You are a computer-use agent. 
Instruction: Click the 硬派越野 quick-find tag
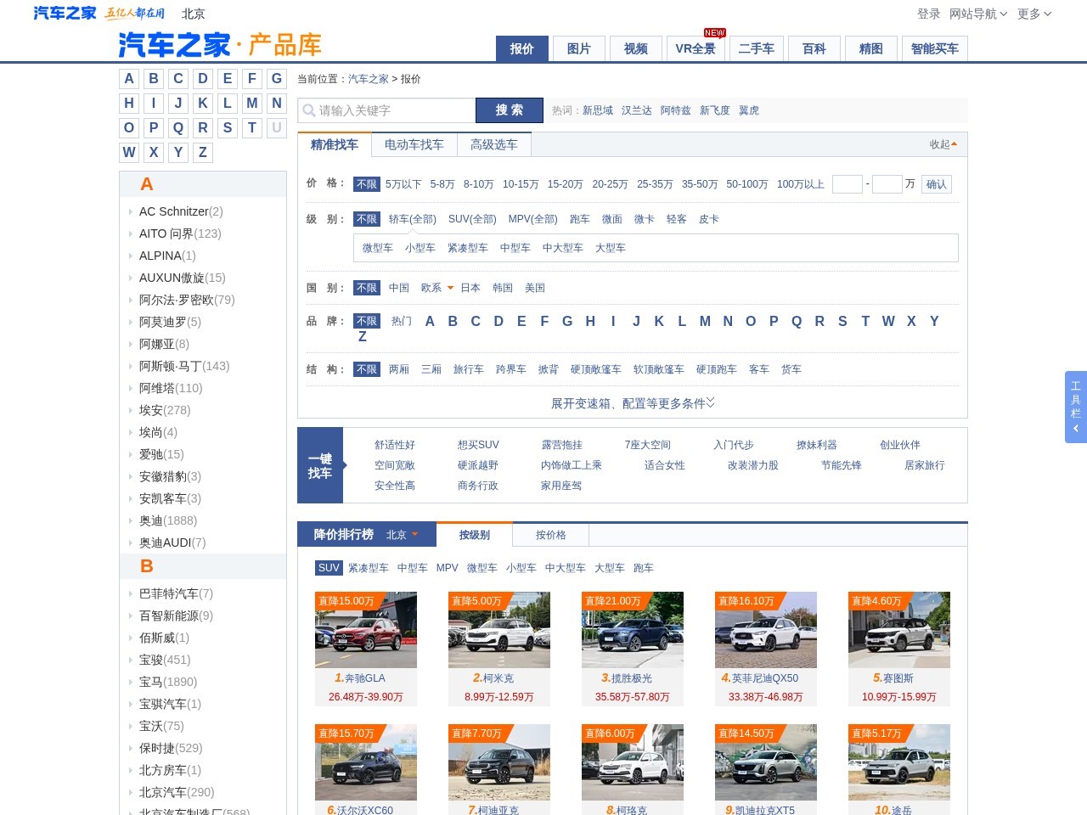pos(478,465)
